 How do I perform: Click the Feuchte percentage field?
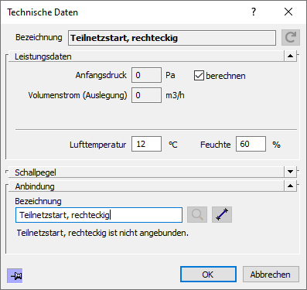point(251,144)
